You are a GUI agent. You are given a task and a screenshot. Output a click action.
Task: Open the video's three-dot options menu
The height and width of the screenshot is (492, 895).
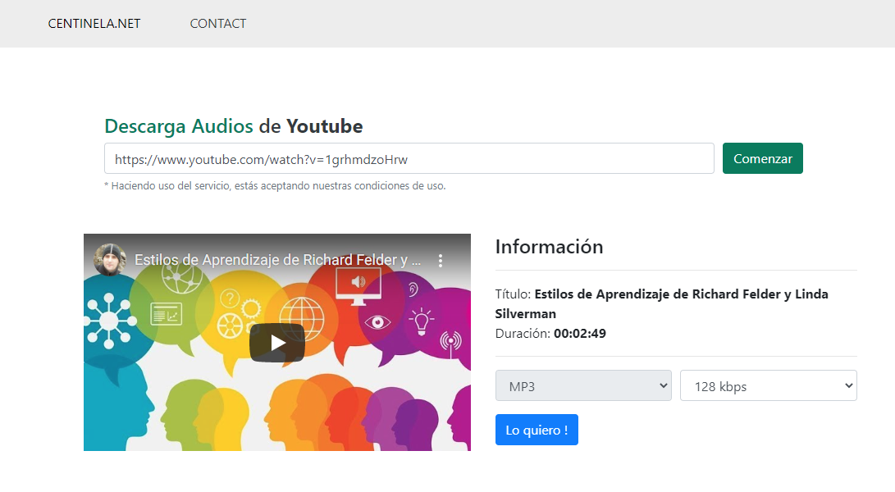[x=440, y=261]
